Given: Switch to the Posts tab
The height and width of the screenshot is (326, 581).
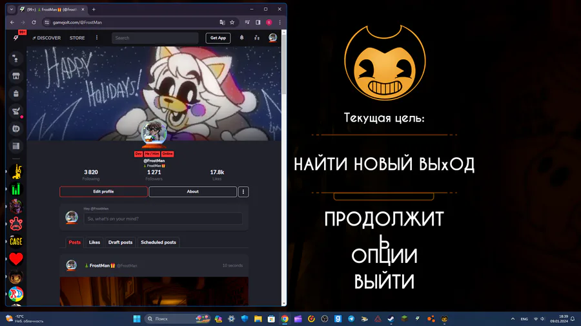Looking at the screenshot, I should pos(74,242).
